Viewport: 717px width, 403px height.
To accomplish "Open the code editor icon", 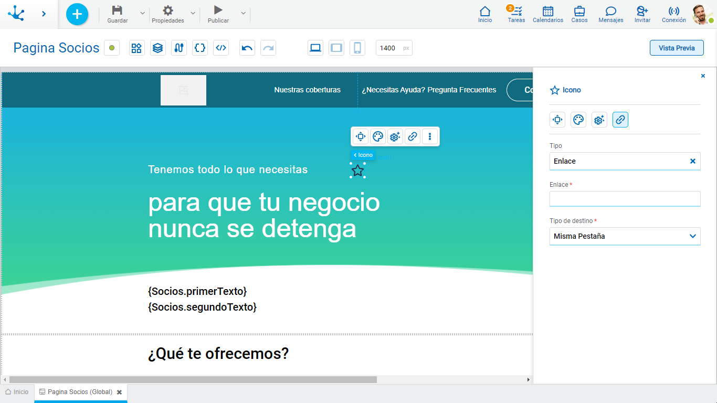I will click(x=221, y=48).
